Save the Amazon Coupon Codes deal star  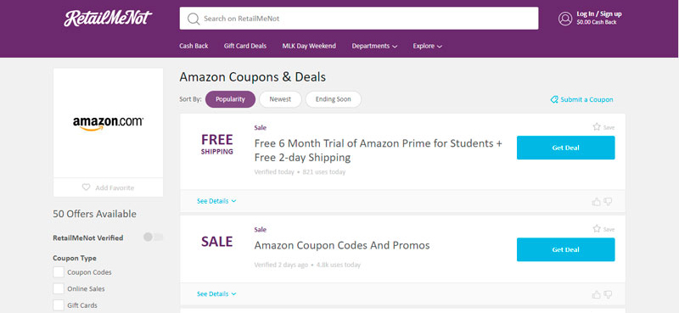597,228
